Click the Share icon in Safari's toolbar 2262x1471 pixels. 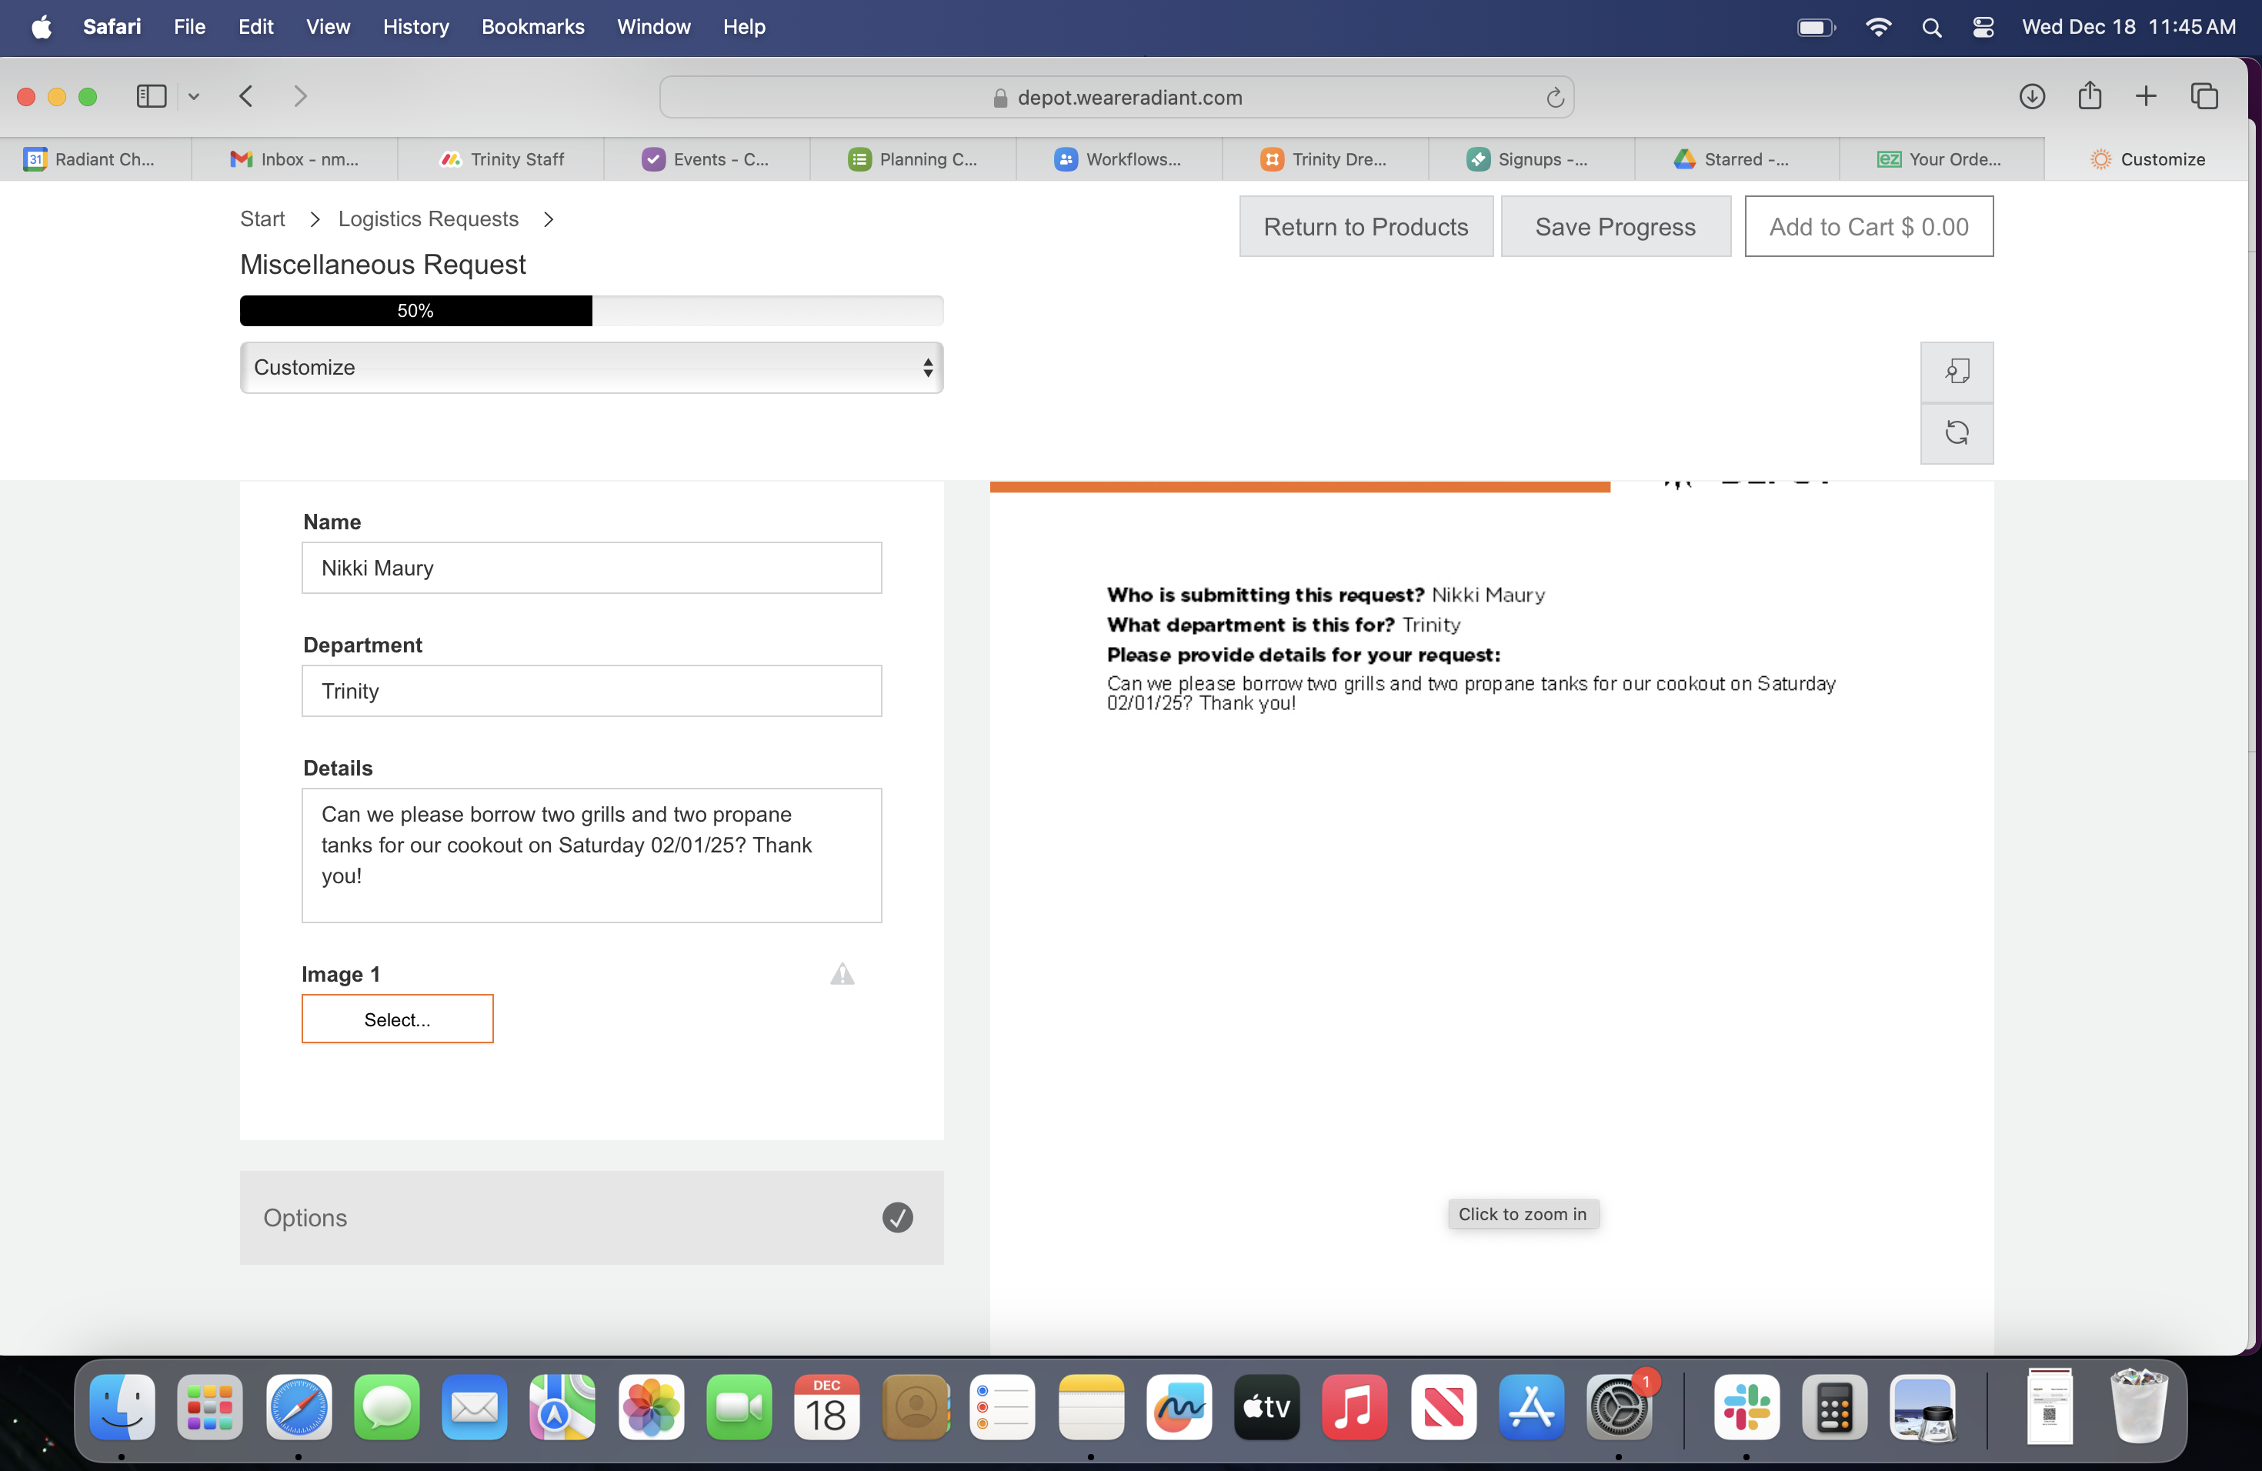(2089, 96)
